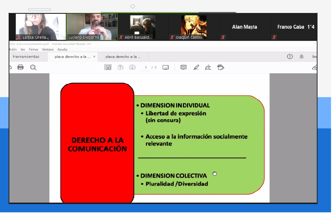Open the Sign document pen tool
The width and height of the screenshot is (332, 213).
(208, 67)
